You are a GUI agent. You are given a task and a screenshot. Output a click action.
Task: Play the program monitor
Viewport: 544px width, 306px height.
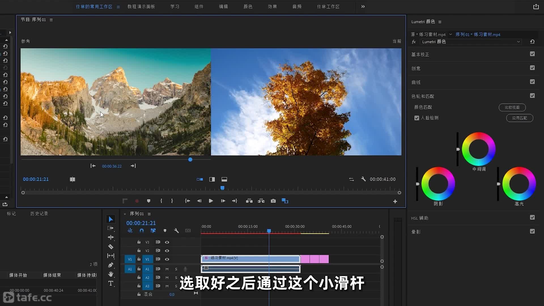tap(211, 201)
